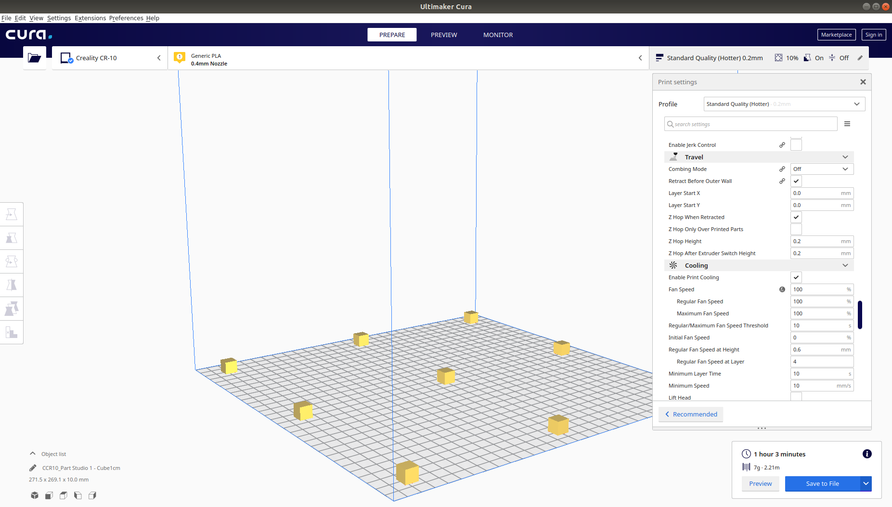Collapse Standard Quality print settings summary bar
The image size is (892, 507).
click(x=760, y=58)
